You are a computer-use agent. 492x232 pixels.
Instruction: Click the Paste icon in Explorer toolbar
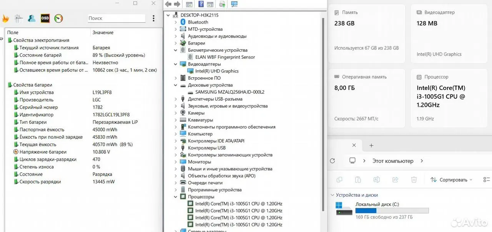[358, 179]
